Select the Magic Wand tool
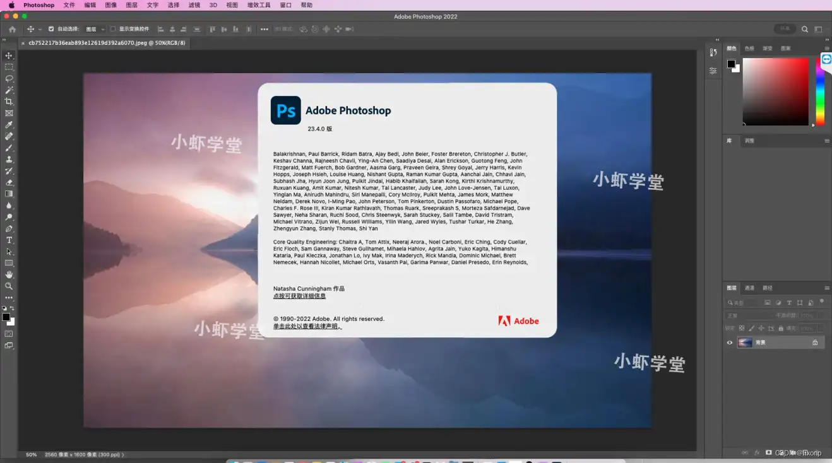 (x=9, y=90)
